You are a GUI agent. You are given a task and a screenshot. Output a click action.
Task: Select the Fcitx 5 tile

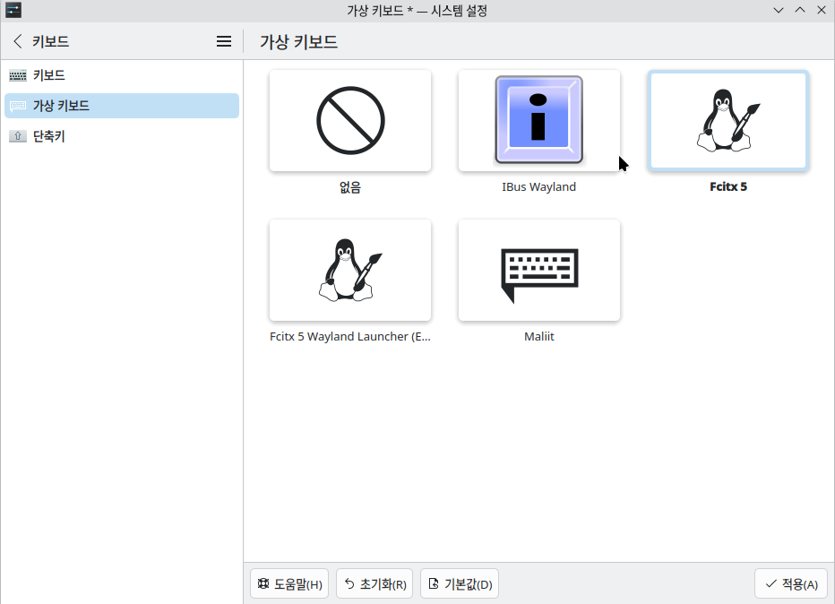(728, 121)
